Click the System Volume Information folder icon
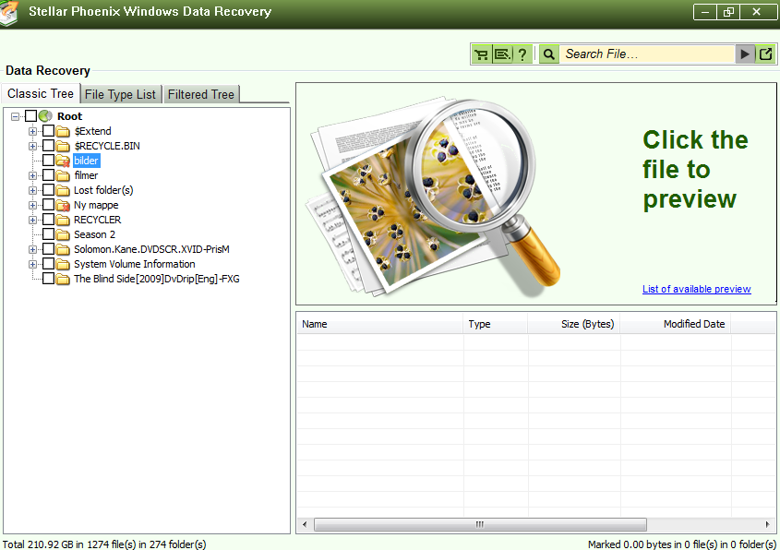This screenshot has height=550, width=780. click(63, 264)
